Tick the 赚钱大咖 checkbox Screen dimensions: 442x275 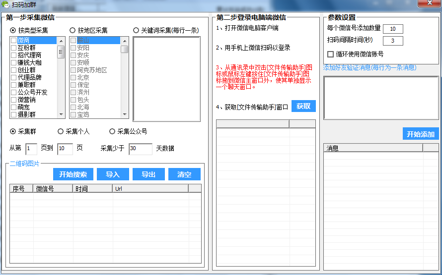coord(13,63)
